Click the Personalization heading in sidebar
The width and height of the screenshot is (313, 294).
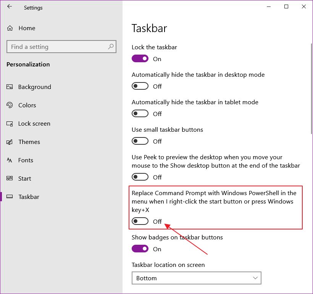28,65
